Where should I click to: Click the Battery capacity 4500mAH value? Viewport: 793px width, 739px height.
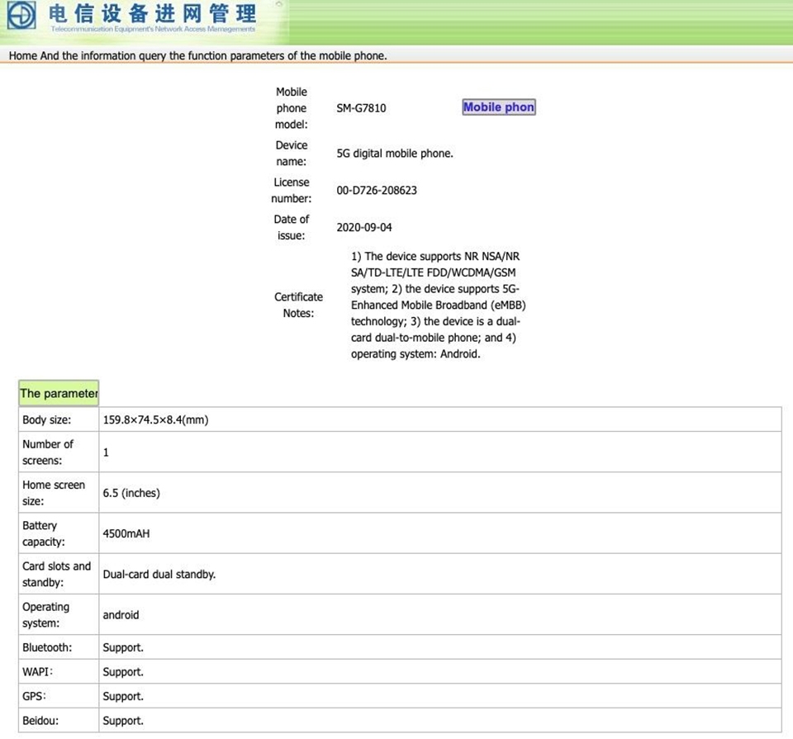[x=126, y=533]
